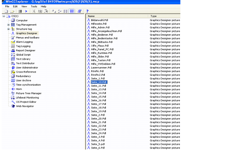Open the View menu
This screenshot has width=252, height=157.
[24, 6]
